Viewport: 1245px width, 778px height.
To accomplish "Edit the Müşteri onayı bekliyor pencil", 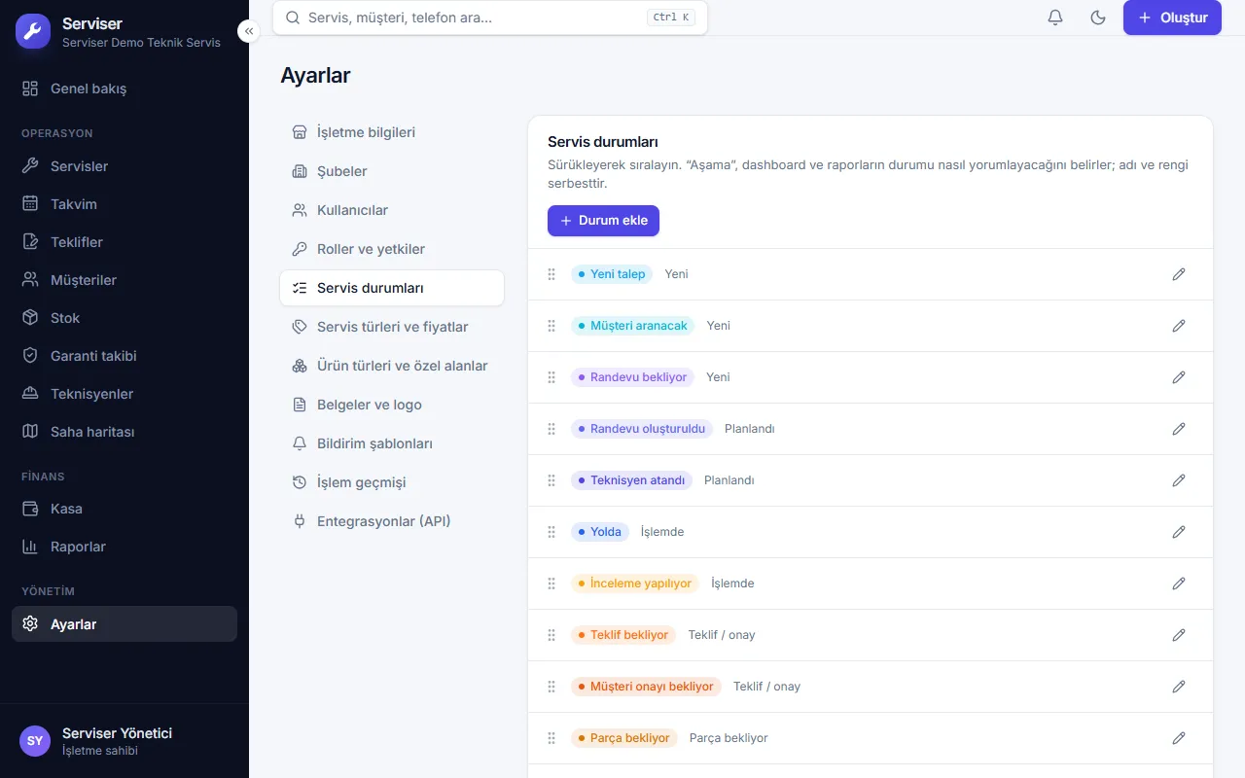I will (x=1179, y=687).
